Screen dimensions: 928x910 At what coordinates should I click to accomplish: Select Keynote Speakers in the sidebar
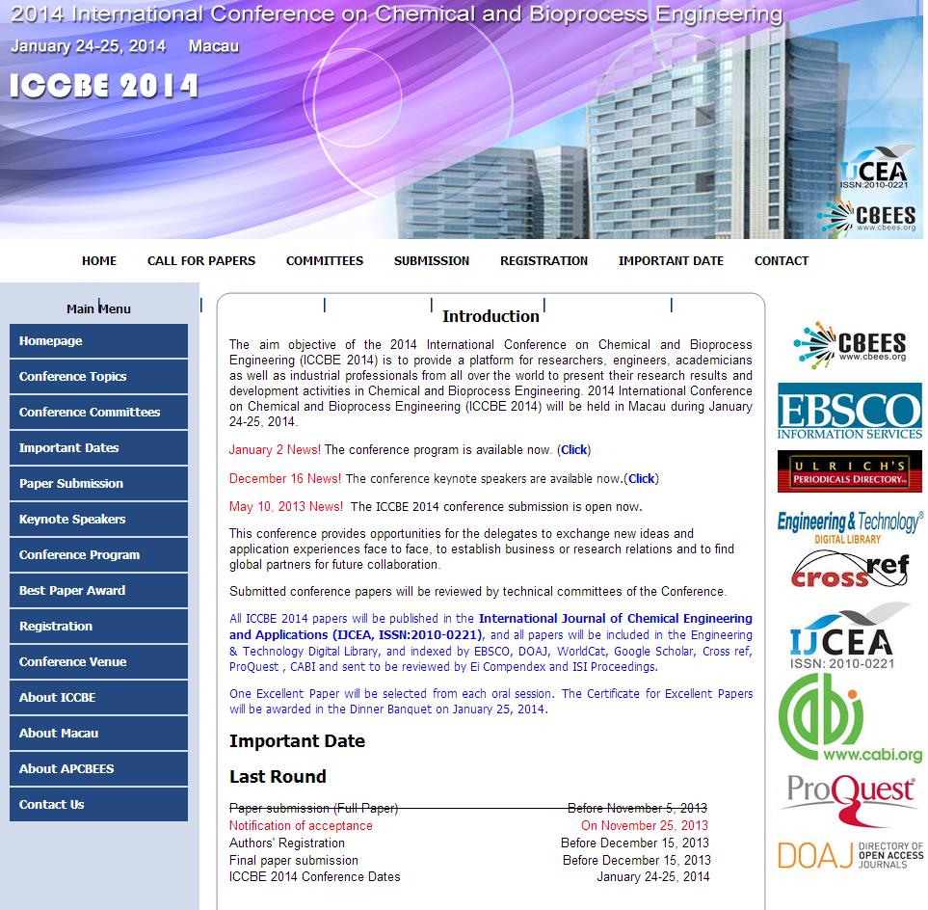click(98, 520)
